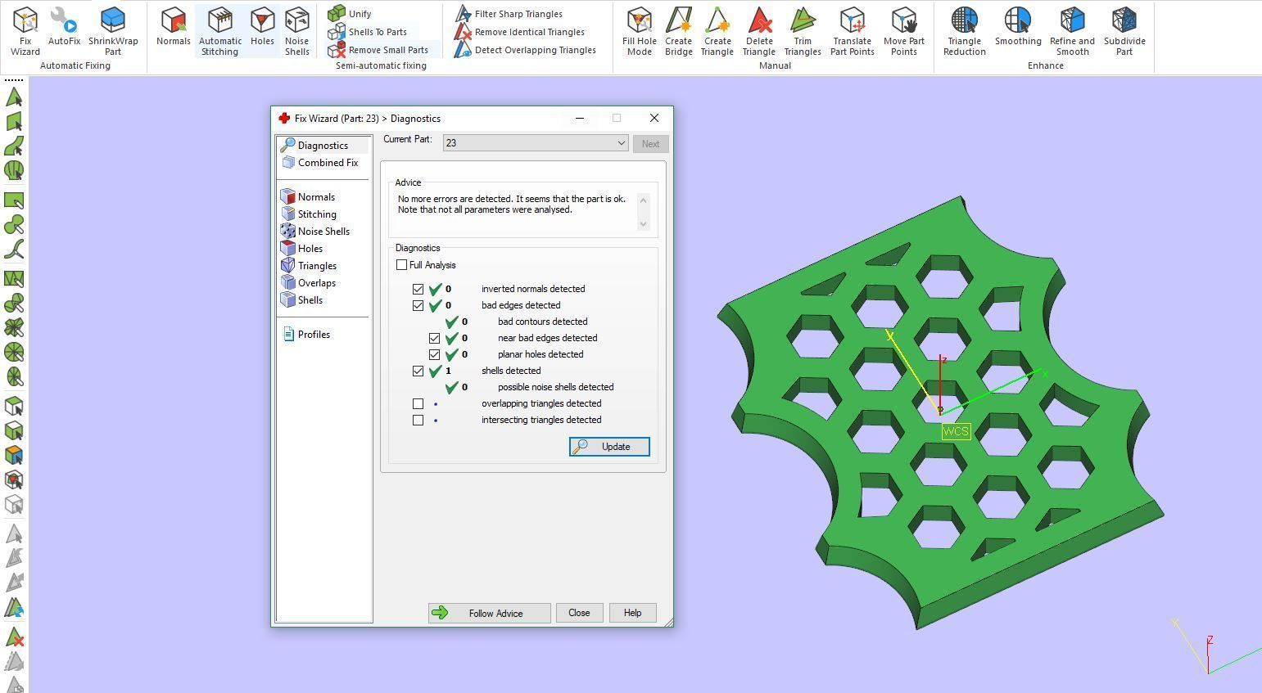Click the Advice box scroll up arrow
Viewport: 1262px width, 693px height.
(643, 200)
